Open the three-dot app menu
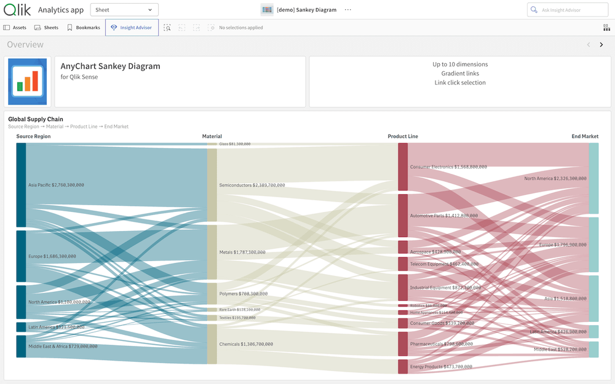Screen dimensions: 615x384 click(348, 10)
